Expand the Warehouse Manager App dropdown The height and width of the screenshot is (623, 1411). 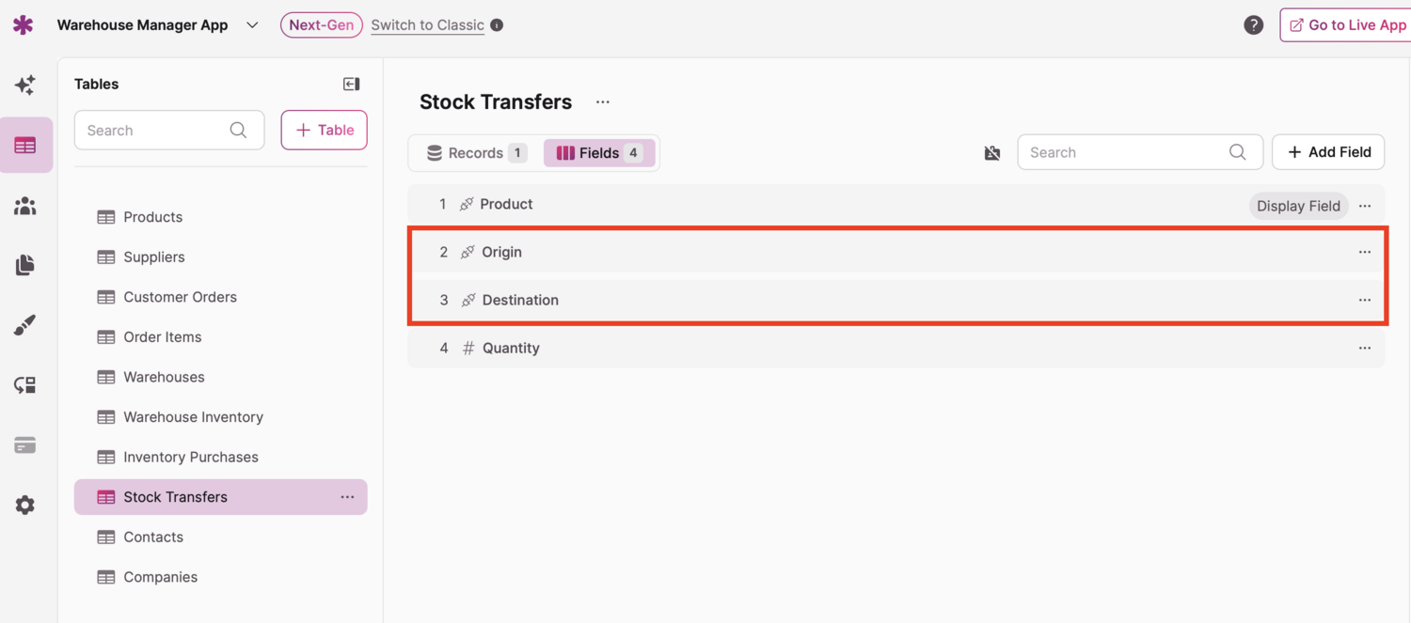252,25
